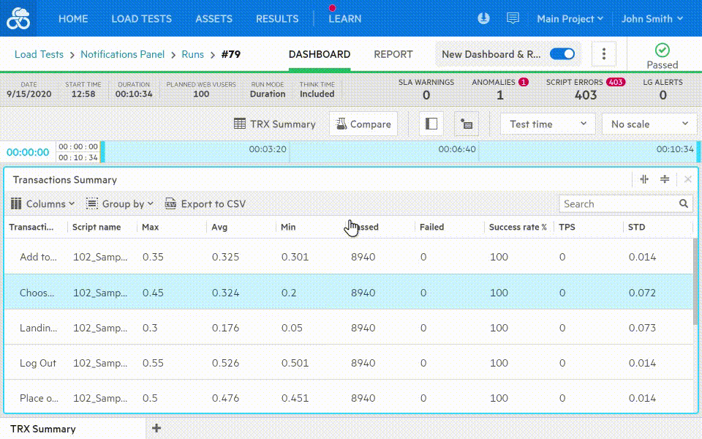
Task: Toggle the New Dashboard & Report switch
Action: [562, 54]
